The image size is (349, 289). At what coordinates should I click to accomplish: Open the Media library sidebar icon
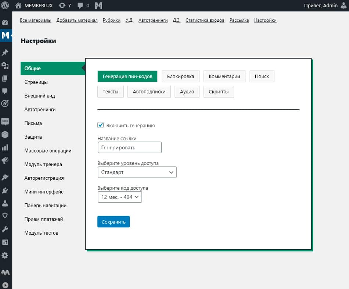coord(5,66)
